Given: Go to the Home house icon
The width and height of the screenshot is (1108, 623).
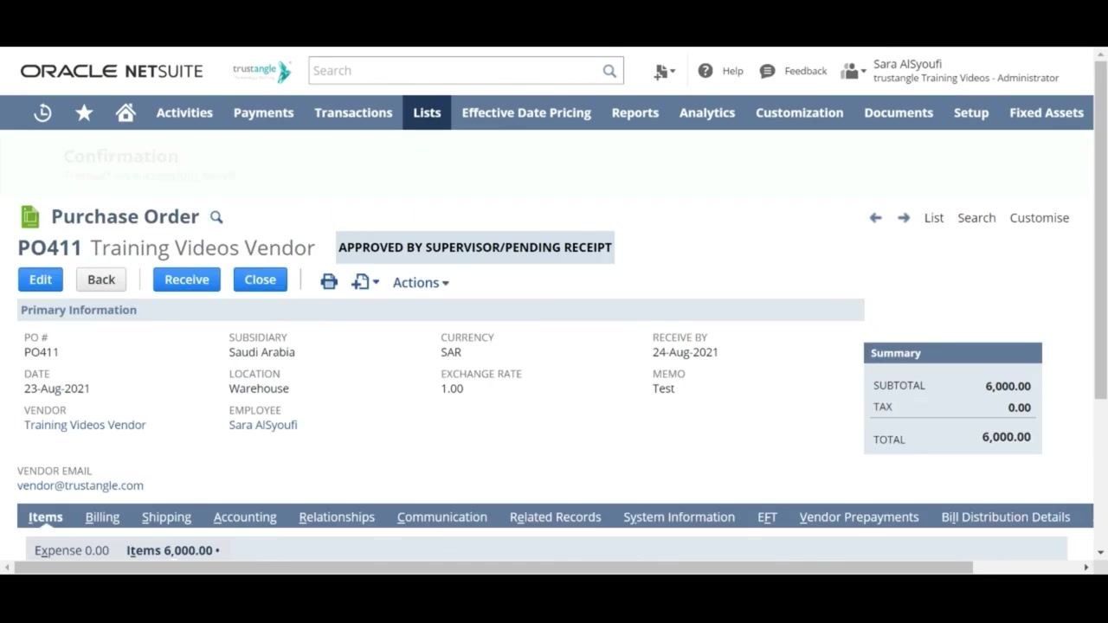Looking at the screenshot, I should pyautogui.click(x=126, y=112).
